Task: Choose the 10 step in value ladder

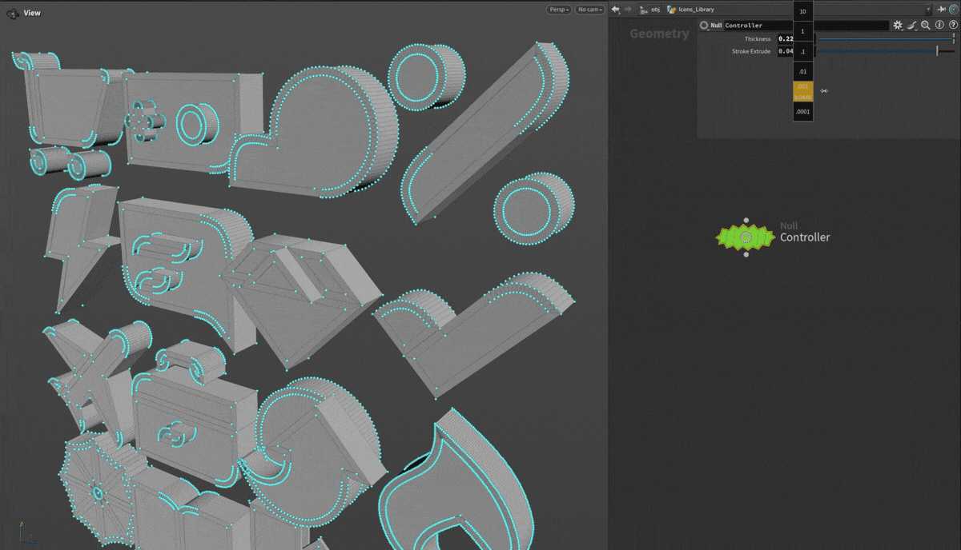Action: click(802, 12)
